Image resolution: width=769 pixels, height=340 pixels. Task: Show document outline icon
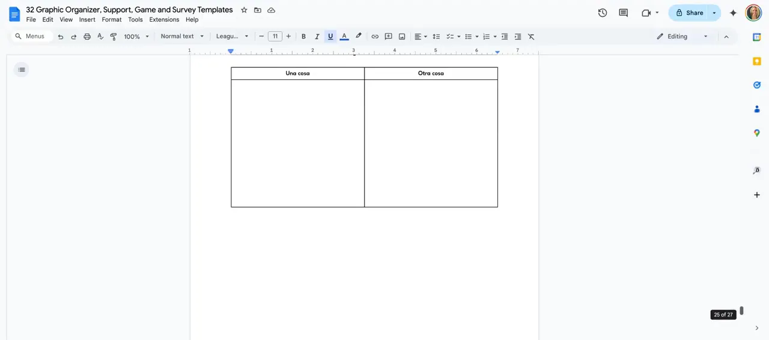click(22, 70)
